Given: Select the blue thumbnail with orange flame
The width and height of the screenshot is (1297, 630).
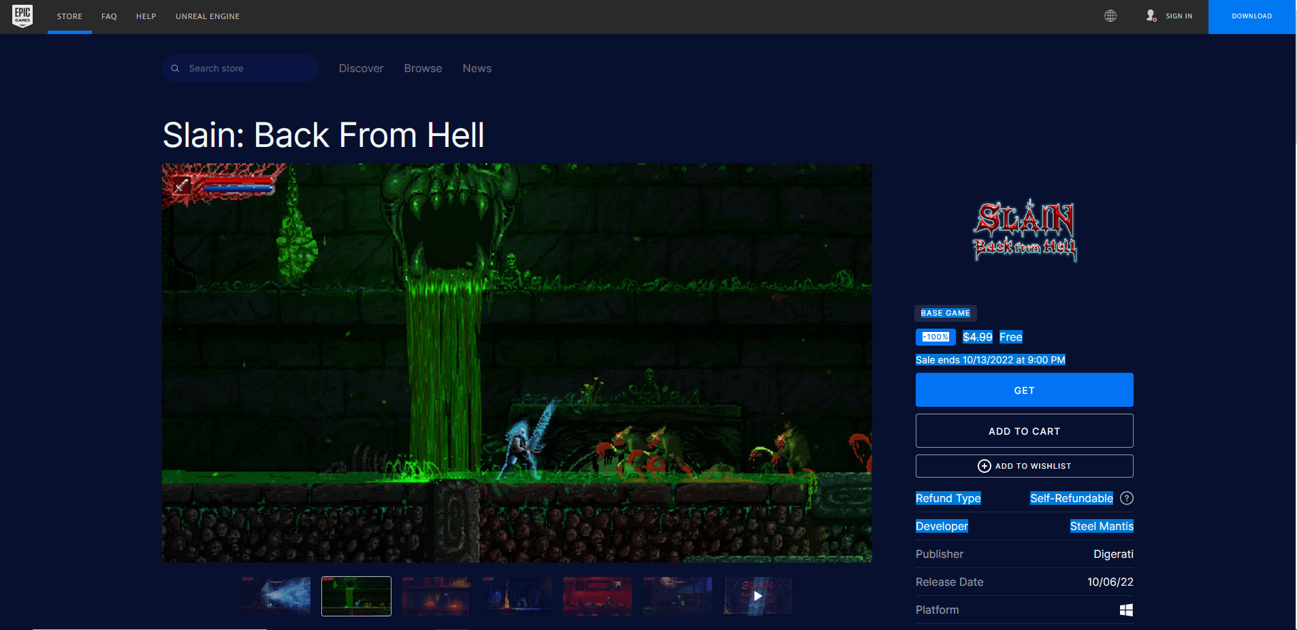Looking at the screenshot, I should pos(517,596).
